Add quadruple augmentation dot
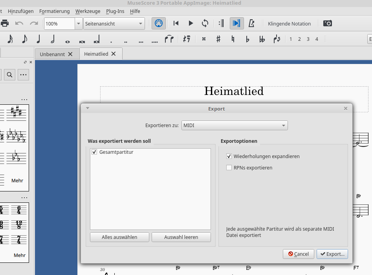372x275 pixels. coord(155,42)
